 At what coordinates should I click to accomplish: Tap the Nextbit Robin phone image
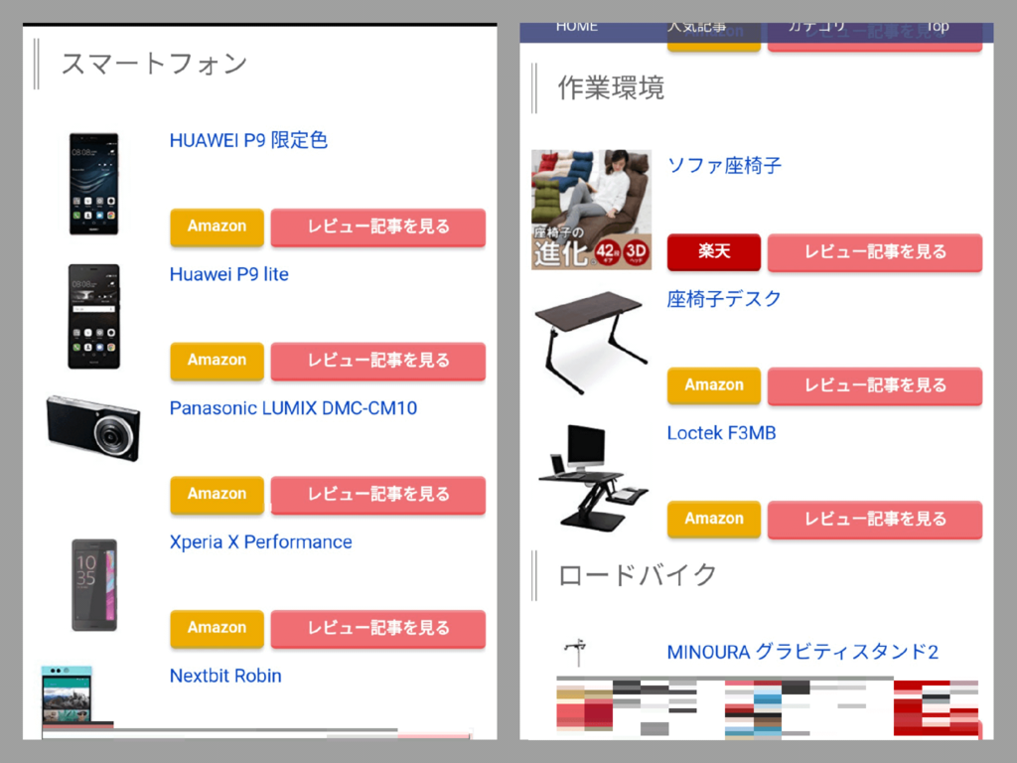[x=67, y=694]
